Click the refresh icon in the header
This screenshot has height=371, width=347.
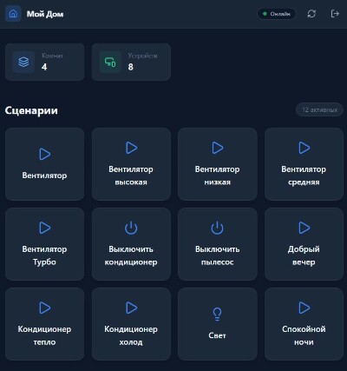tap(311, 14)
